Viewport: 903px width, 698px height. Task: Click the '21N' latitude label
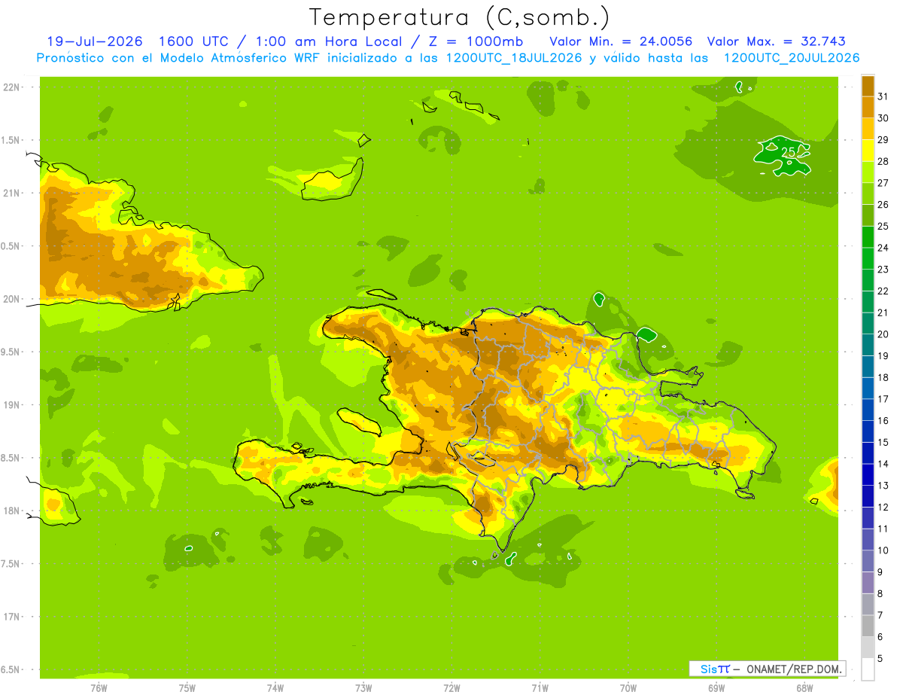(11, 194)
